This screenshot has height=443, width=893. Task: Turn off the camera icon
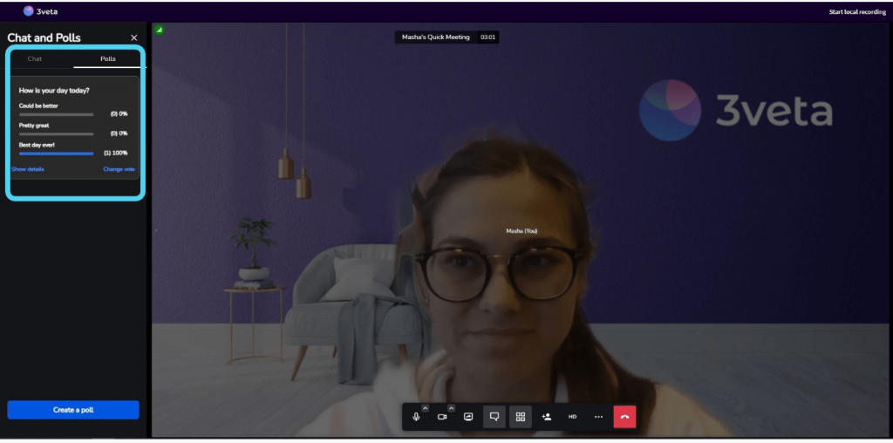coord(442,417)
